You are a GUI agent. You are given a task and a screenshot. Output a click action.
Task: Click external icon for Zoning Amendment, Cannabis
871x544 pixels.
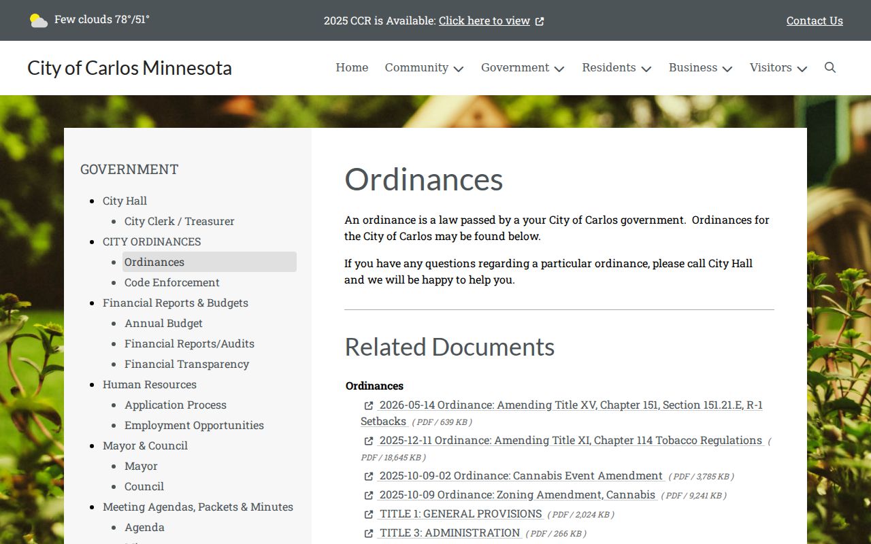[369, 495]
